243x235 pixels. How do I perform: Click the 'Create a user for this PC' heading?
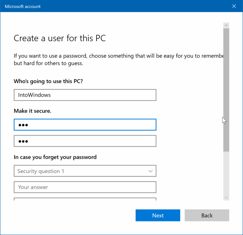(60, 38)
